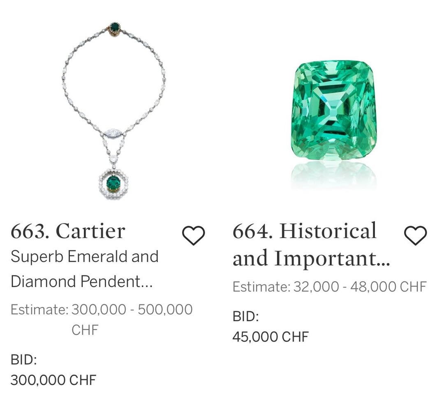The width and height of the screenshot is (444, 410).
Task: Click the marquise diamond at necklace center
Action: point(112,133)
